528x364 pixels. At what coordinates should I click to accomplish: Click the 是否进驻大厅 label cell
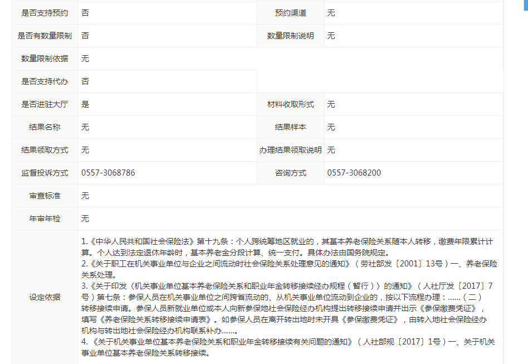(45, 104)
